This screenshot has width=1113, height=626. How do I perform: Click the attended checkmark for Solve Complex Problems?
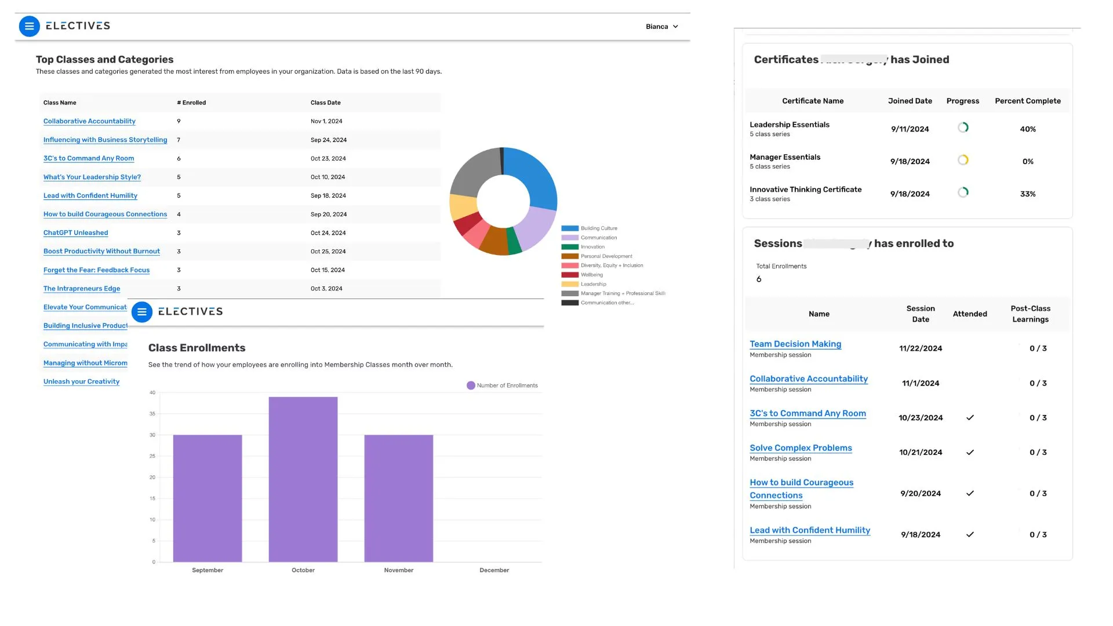970,453
